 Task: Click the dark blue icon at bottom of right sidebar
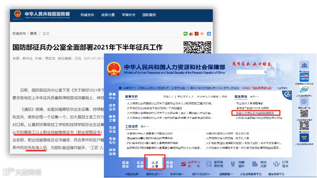pyautogui.click(x=304, y=138)
